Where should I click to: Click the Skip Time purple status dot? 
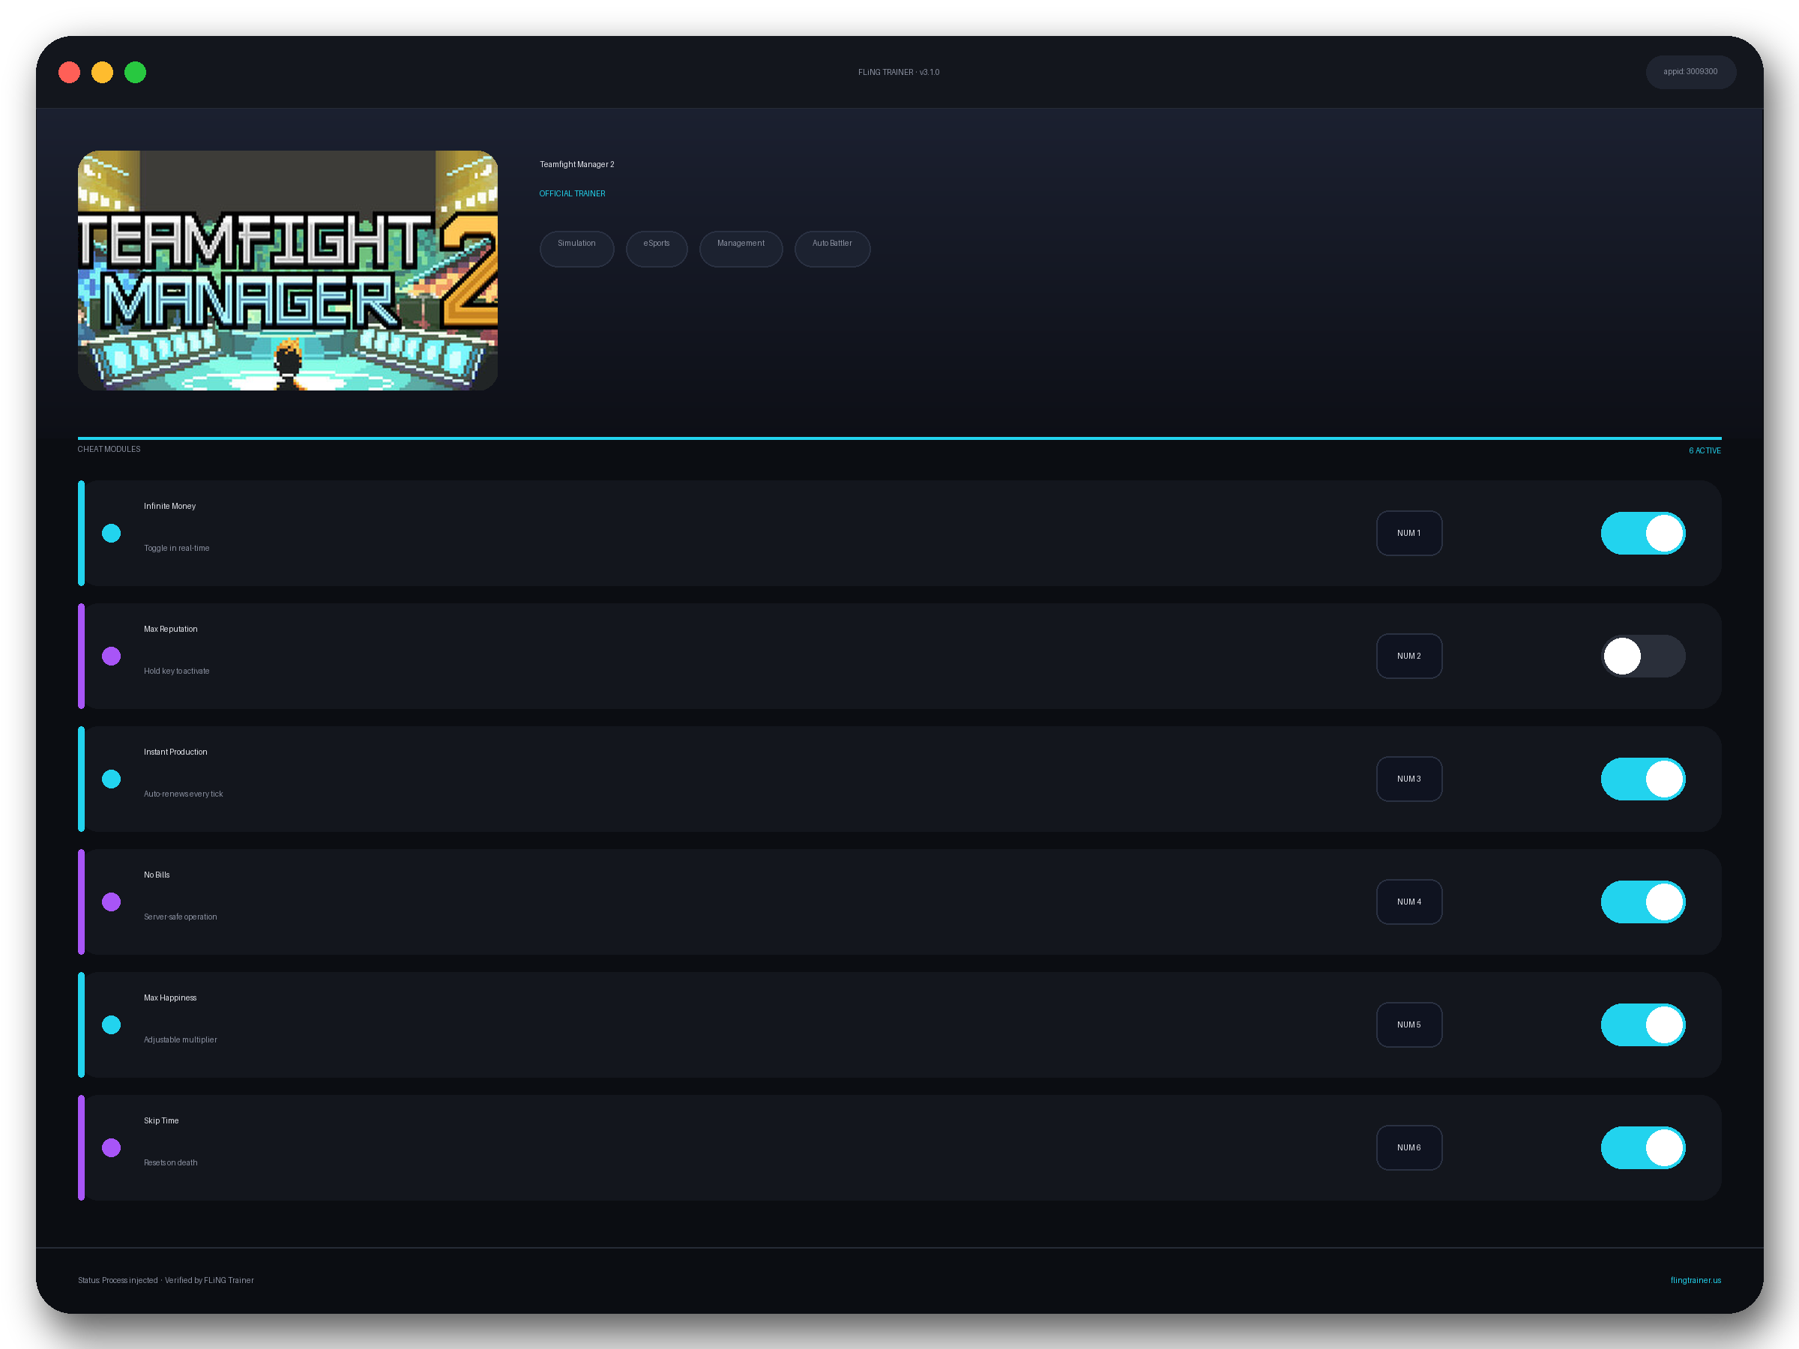(112, 1147)
